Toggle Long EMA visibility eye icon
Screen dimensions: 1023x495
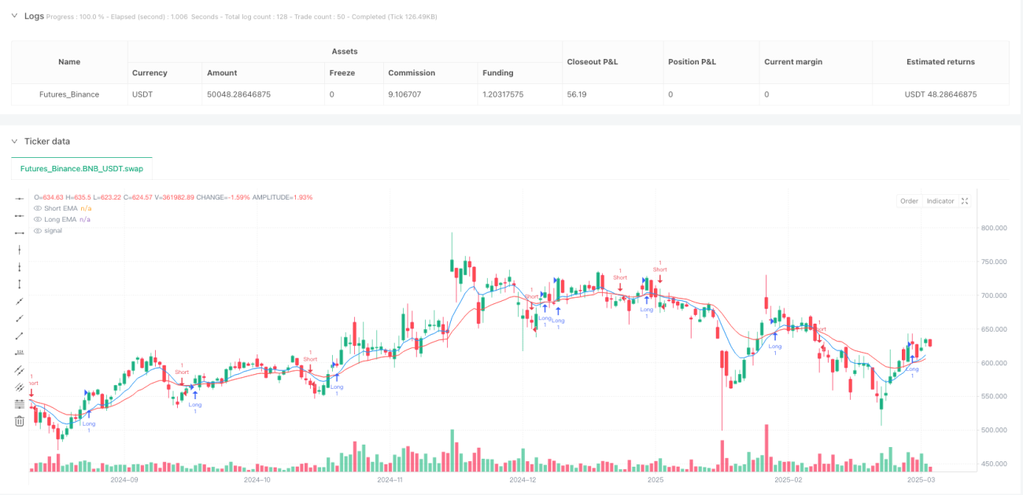(36, 219)
